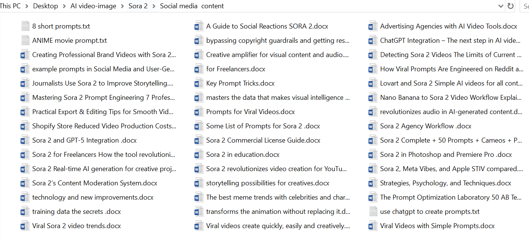
Task: Select Strategies, Psychology, and Techniques.docx
Action: [x=446, y=183]
